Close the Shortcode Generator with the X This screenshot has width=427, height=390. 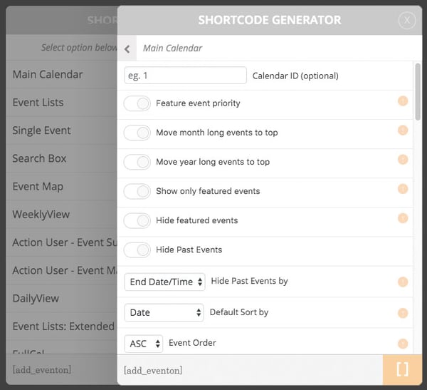407,21
